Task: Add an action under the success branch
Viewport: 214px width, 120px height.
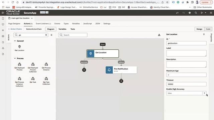Action: coord(84,70)
